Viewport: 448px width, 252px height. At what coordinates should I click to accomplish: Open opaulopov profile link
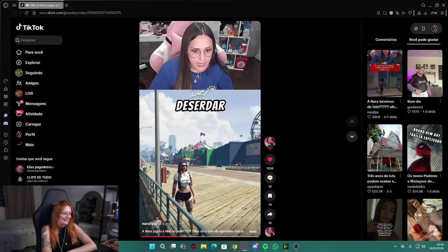pyautogui.click(x=375, y=187)
